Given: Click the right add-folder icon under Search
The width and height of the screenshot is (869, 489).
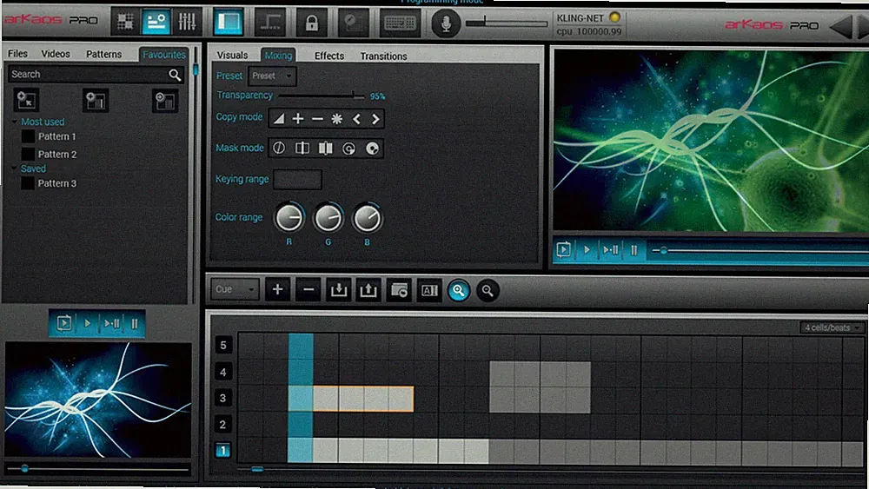Looking at the screenshot, I should 165,101.
